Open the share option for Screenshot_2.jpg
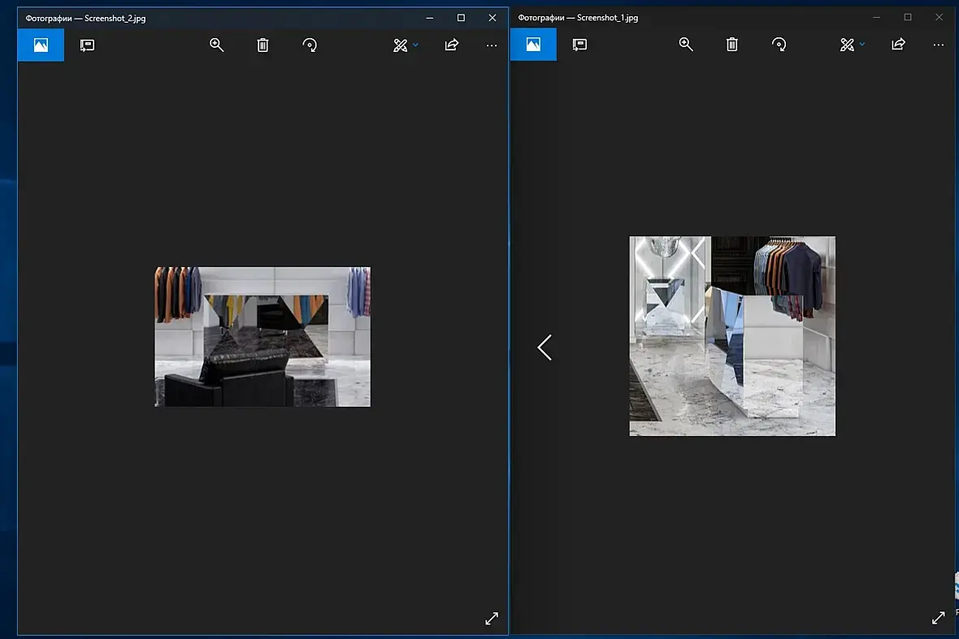This screenshot has width=959, height=639. pos(451,45)
